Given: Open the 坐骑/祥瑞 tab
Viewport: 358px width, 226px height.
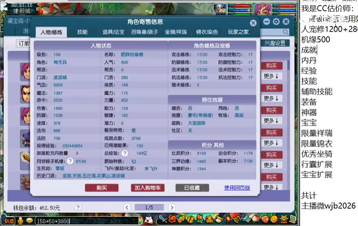Looking at the screenshot, I should click(176, 32).
